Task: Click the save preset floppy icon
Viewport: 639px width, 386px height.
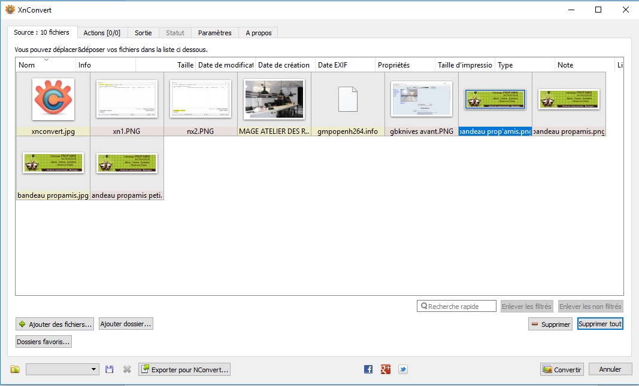Action: point(109,369)
